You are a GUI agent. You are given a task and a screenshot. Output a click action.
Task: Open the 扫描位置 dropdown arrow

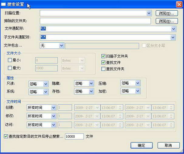(149, 13)
